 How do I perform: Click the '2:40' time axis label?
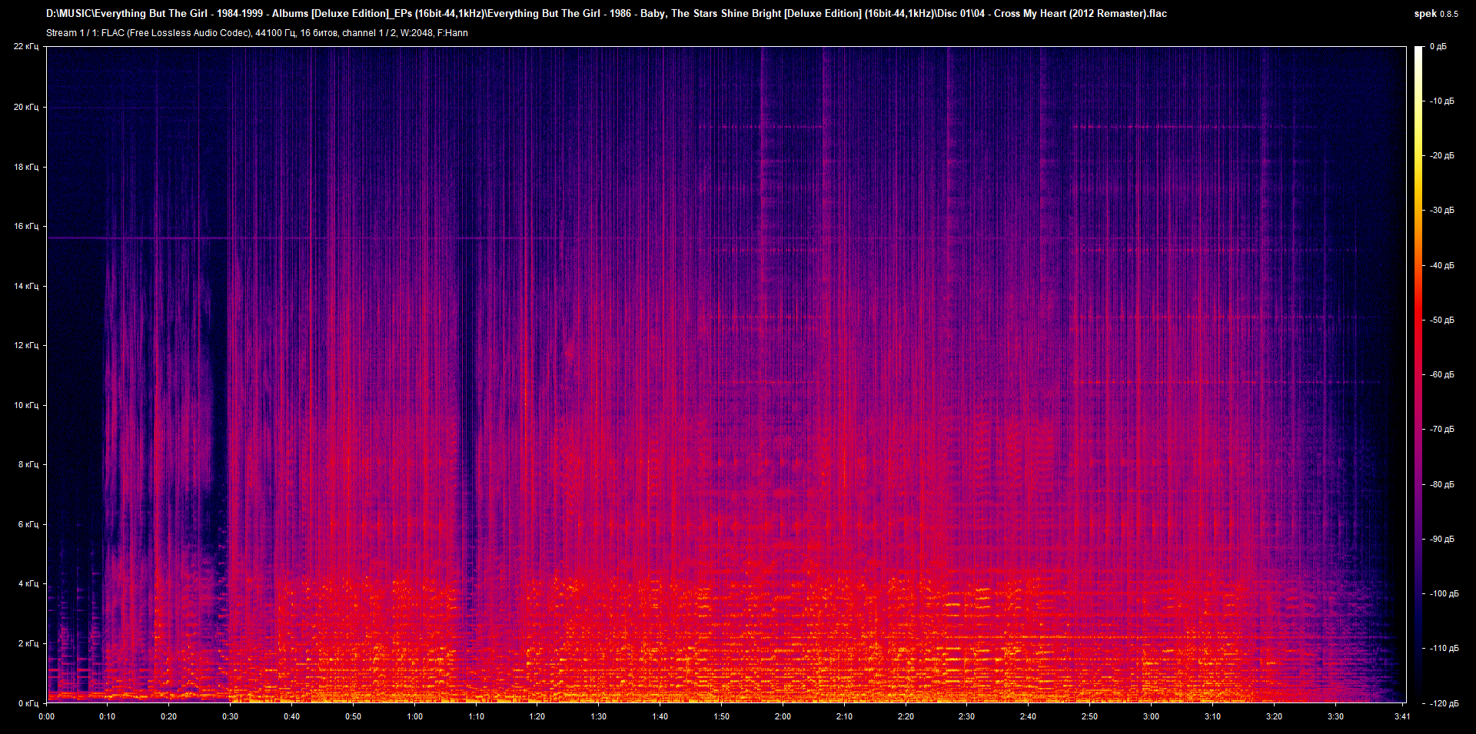1028,716
